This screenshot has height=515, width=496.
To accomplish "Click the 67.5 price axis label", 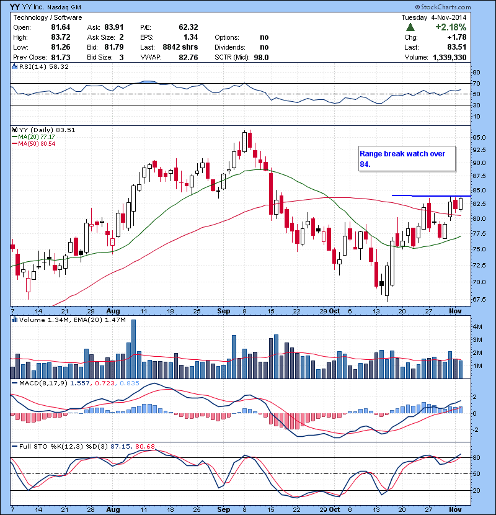I will (479, 299).
